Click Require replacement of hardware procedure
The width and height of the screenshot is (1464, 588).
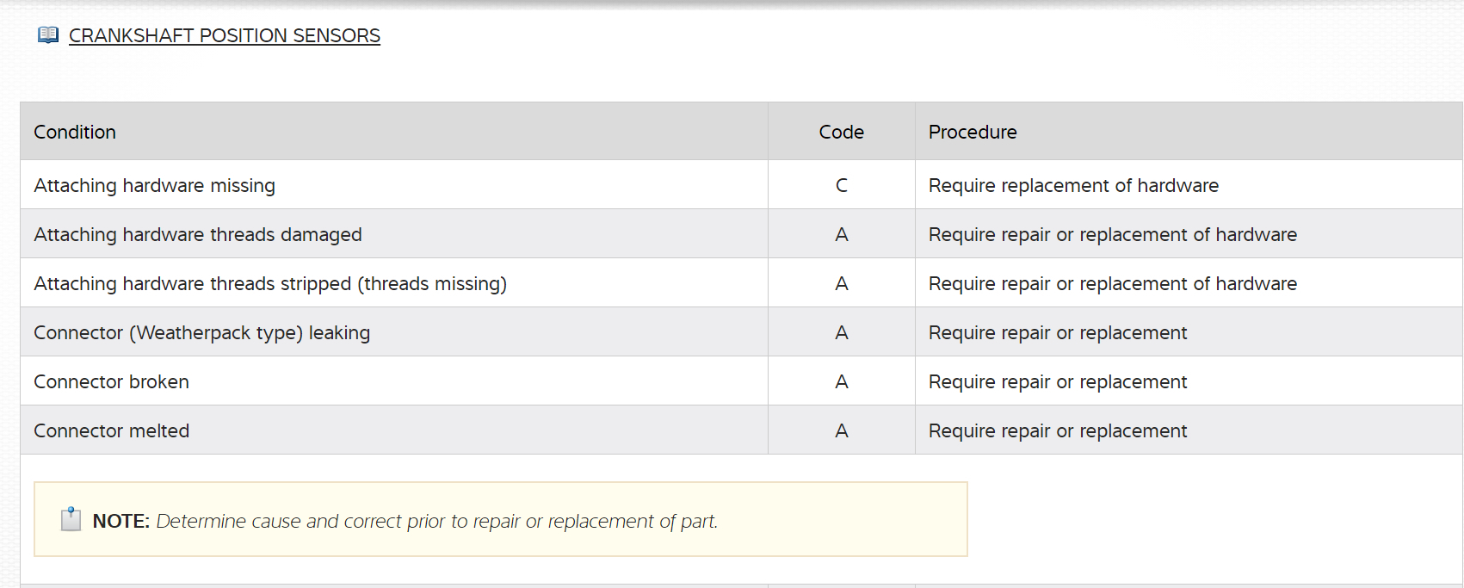(x=1073, y=185)
